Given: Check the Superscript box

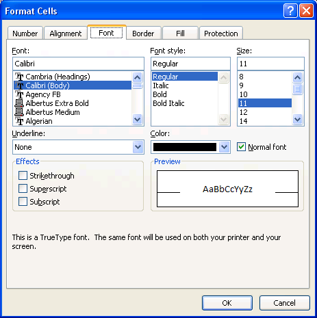Looking at the screenshot, I should 23,189.
